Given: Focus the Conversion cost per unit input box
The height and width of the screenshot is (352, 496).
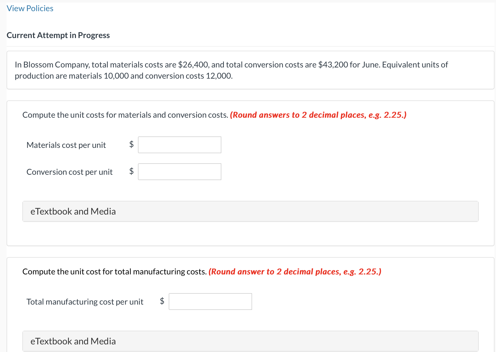Looking at the screenshot, I should (179, 172).
